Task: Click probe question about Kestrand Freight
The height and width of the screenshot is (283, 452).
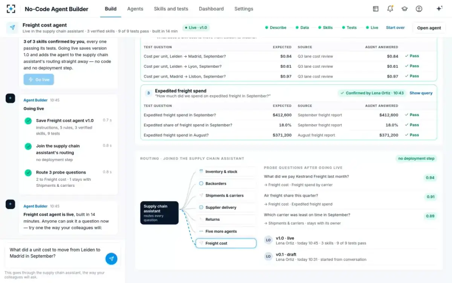Action: coord(306,176)
